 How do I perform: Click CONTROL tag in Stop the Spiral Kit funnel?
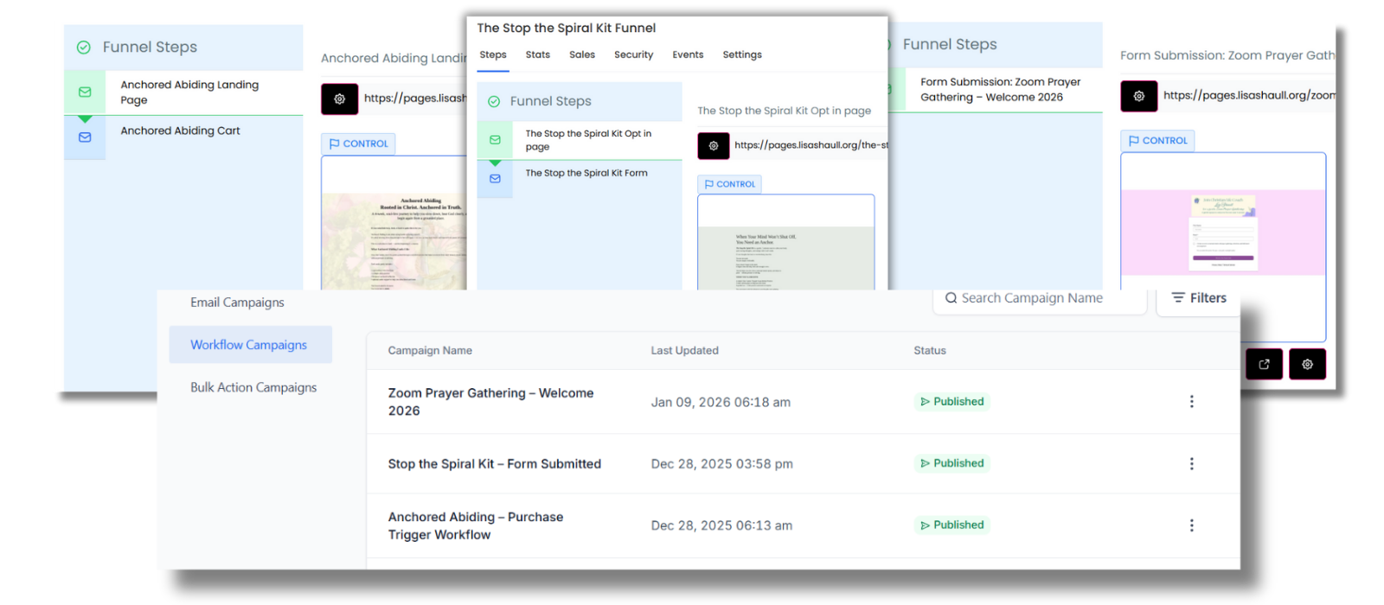730,184
